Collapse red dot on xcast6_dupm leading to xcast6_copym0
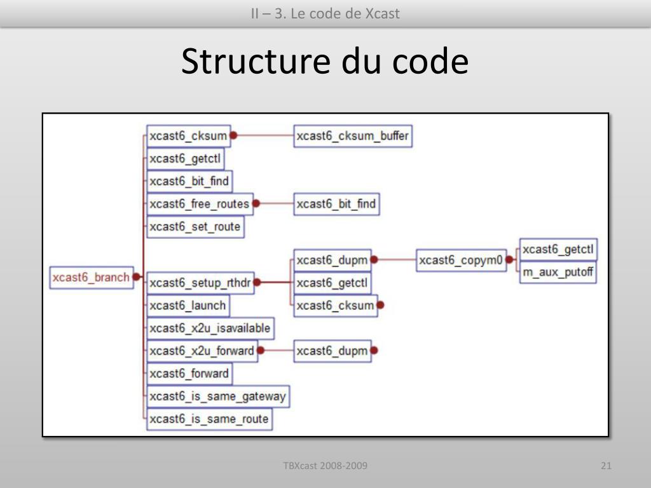Viewport: 651px width, 488px height. 374,259
